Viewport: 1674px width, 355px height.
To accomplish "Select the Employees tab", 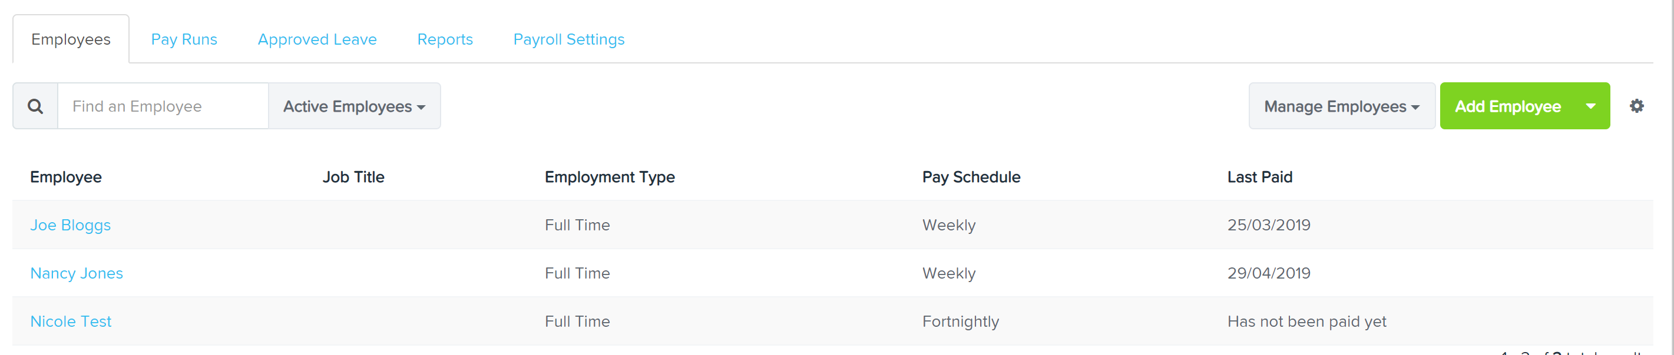I will pos(71,39).
